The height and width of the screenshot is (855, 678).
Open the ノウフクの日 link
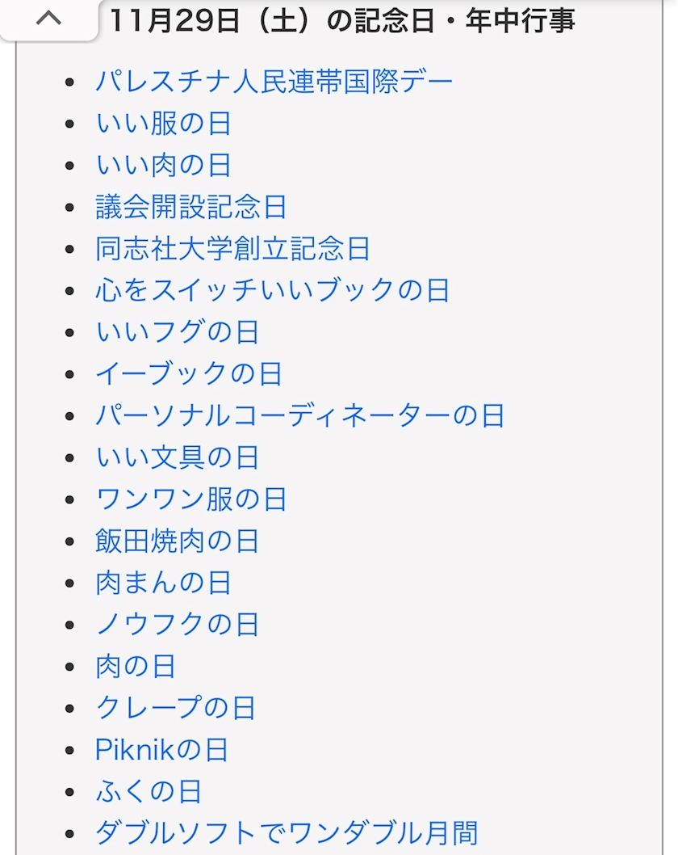coord(177,625)
